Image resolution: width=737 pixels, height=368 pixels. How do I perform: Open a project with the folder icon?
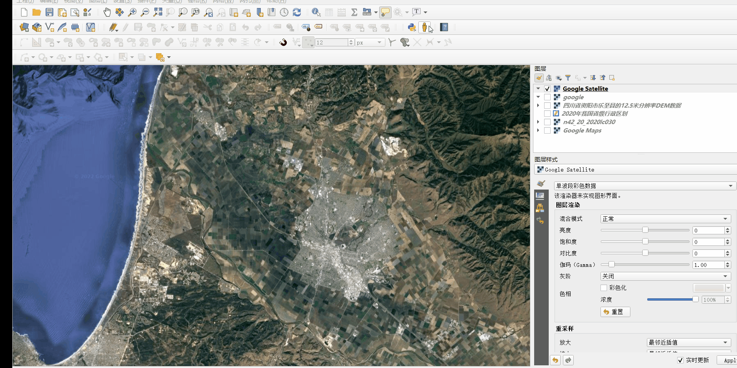[x=37, y=12]
